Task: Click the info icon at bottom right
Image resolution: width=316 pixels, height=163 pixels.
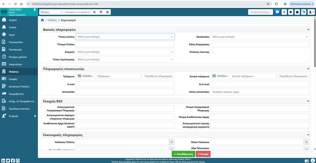Action: 312,160
